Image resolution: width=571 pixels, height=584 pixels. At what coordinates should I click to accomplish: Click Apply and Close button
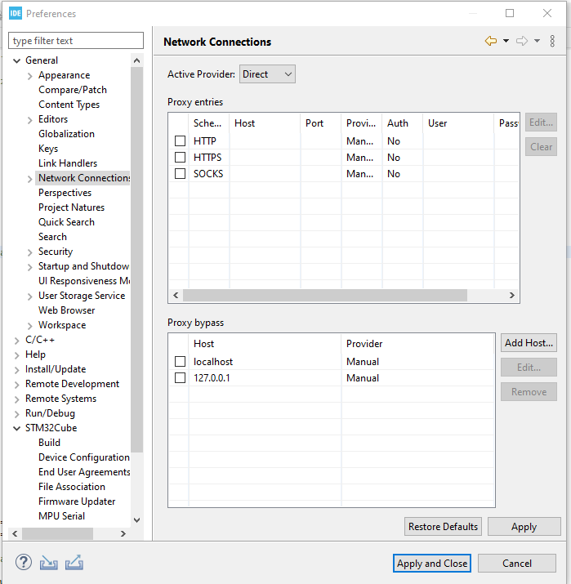(x=432, y=563)
